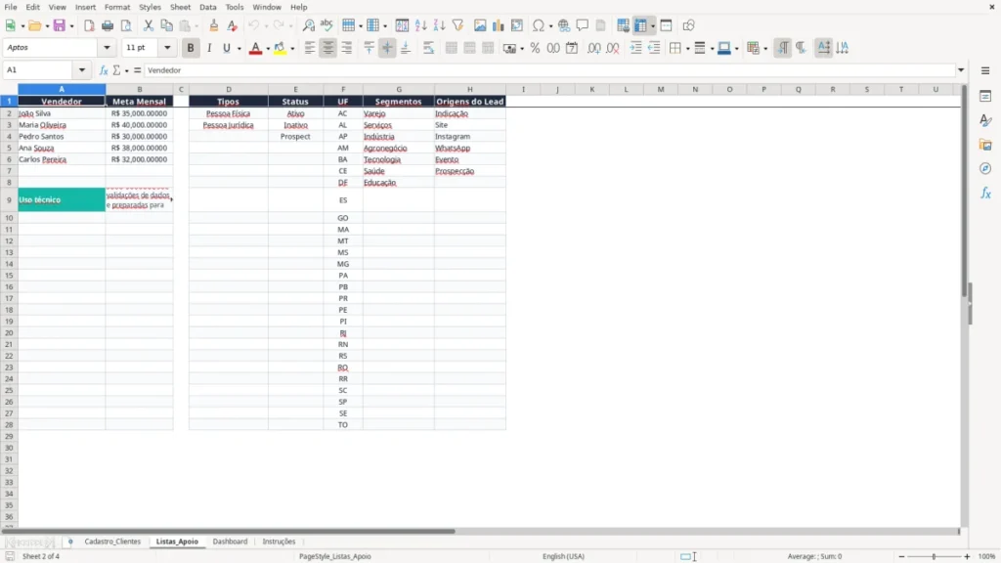Add a comment using the speech bubble icon

[583, 25]
